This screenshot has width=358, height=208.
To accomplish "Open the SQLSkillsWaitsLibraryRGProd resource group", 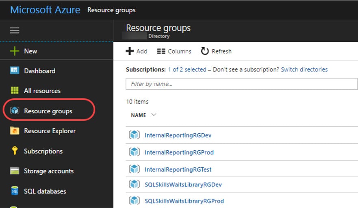I will (184, 201).
